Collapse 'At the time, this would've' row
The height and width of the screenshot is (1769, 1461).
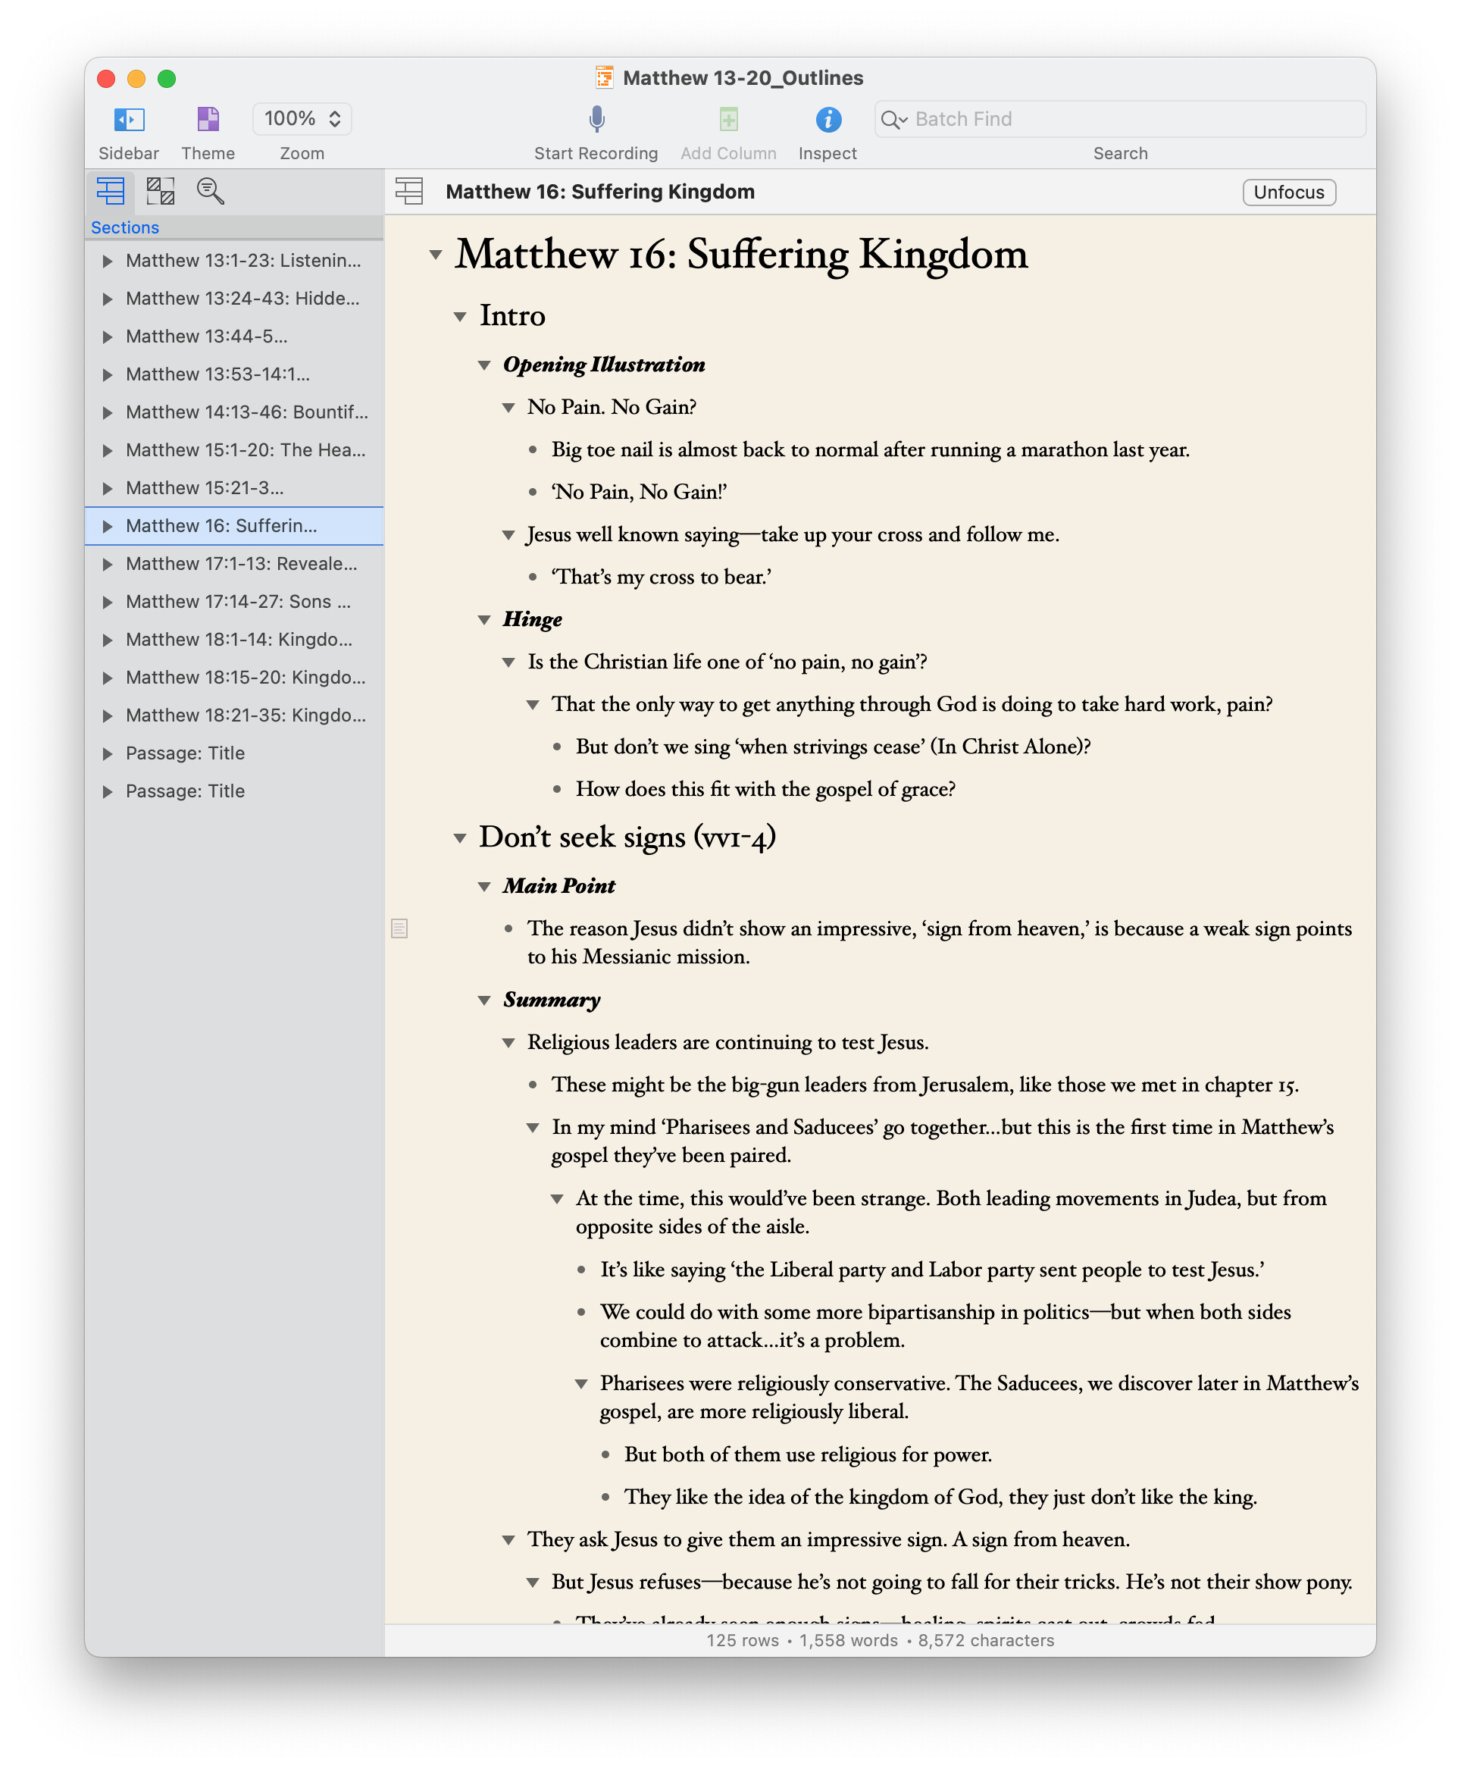(557, 1198)
